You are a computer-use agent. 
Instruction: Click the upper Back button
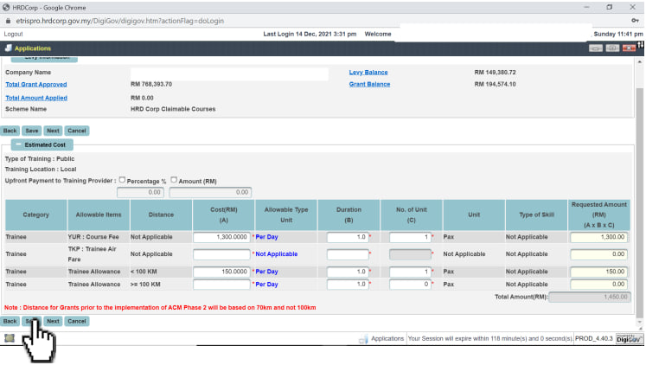click(10, 131)
